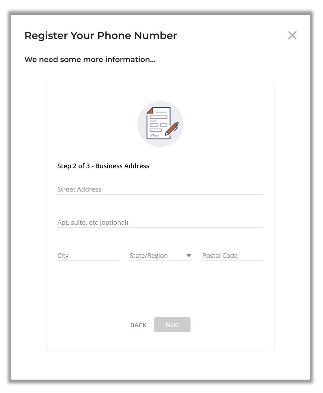Screen dimensions: 323x393
Task: Go back with the BACK button
Action: pos(138,325)
